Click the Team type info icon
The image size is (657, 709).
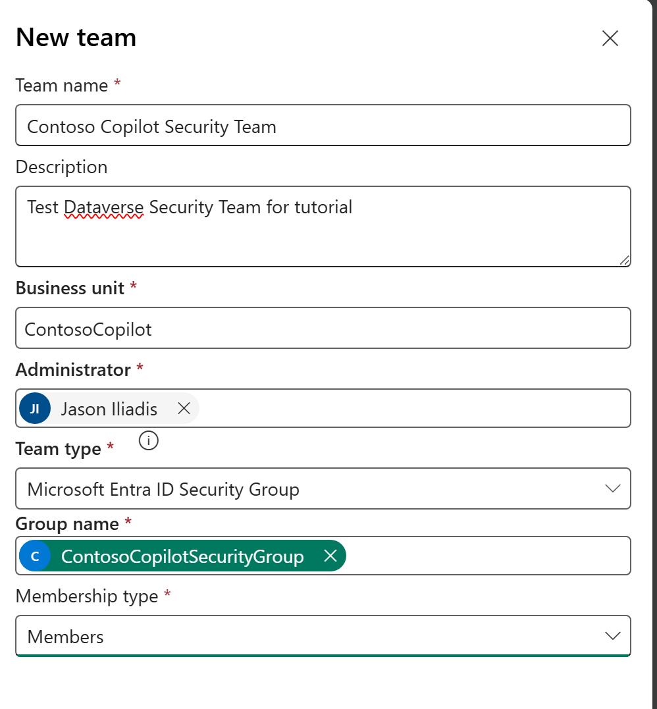[149, 441]
